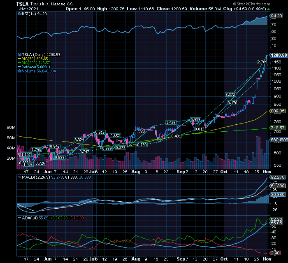This screenshot has height=263, width=288.
Task: Click the 2.506 retrace label
Action: 139,132
